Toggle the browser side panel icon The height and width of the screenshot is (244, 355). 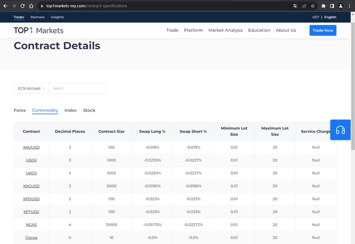point(332,6)
